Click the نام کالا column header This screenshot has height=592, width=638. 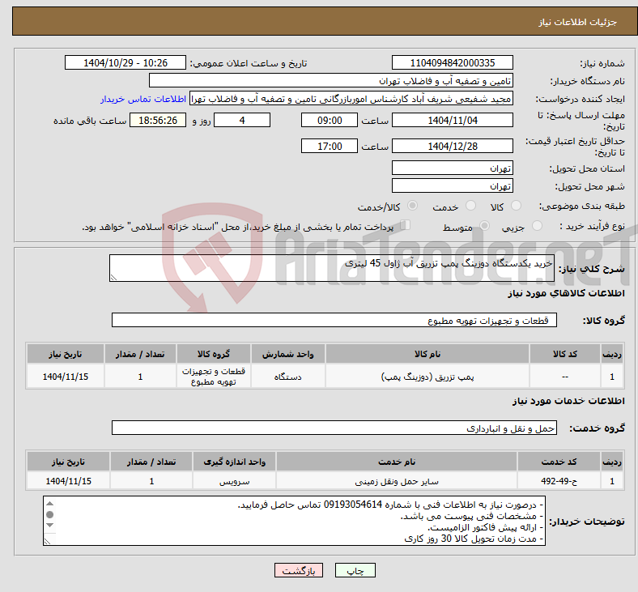click(x=427, y=354)
